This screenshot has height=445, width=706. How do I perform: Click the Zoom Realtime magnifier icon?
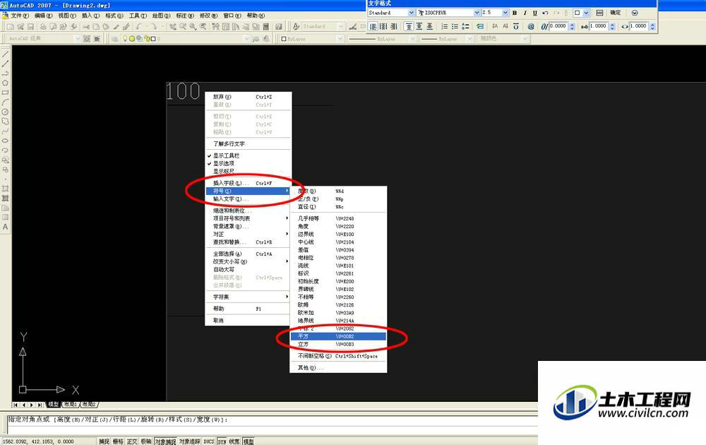point(182,27)
